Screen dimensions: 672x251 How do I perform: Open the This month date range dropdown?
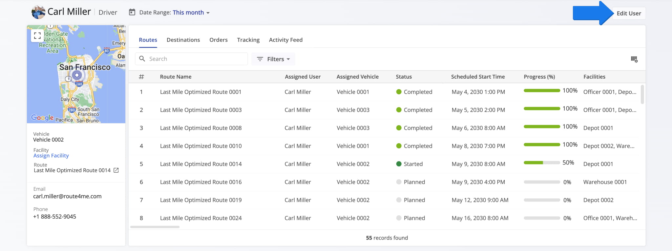click(191, 12)
